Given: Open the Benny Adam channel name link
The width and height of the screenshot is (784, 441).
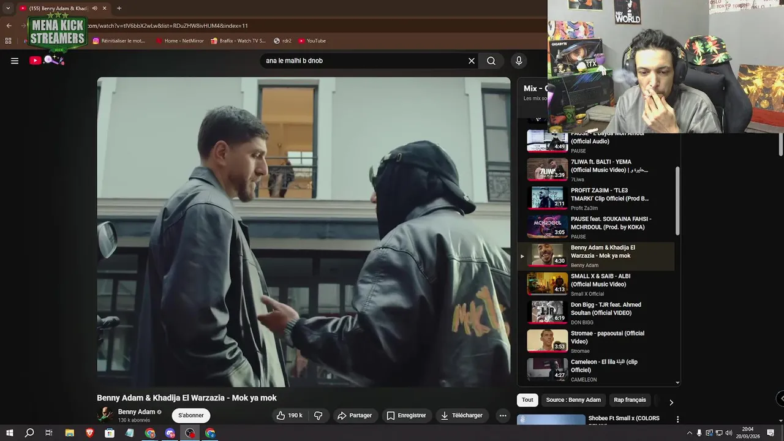Looking at the screenshot, I should coord(137,412).
